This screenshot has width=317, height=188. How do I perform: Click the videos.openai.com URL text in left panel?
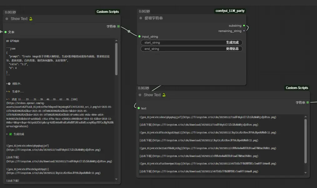(60, 115)
